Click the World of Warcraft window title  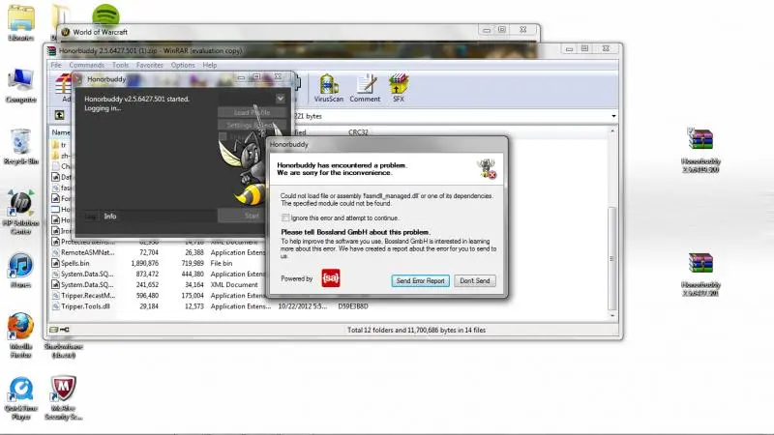[x=101, y=32]
